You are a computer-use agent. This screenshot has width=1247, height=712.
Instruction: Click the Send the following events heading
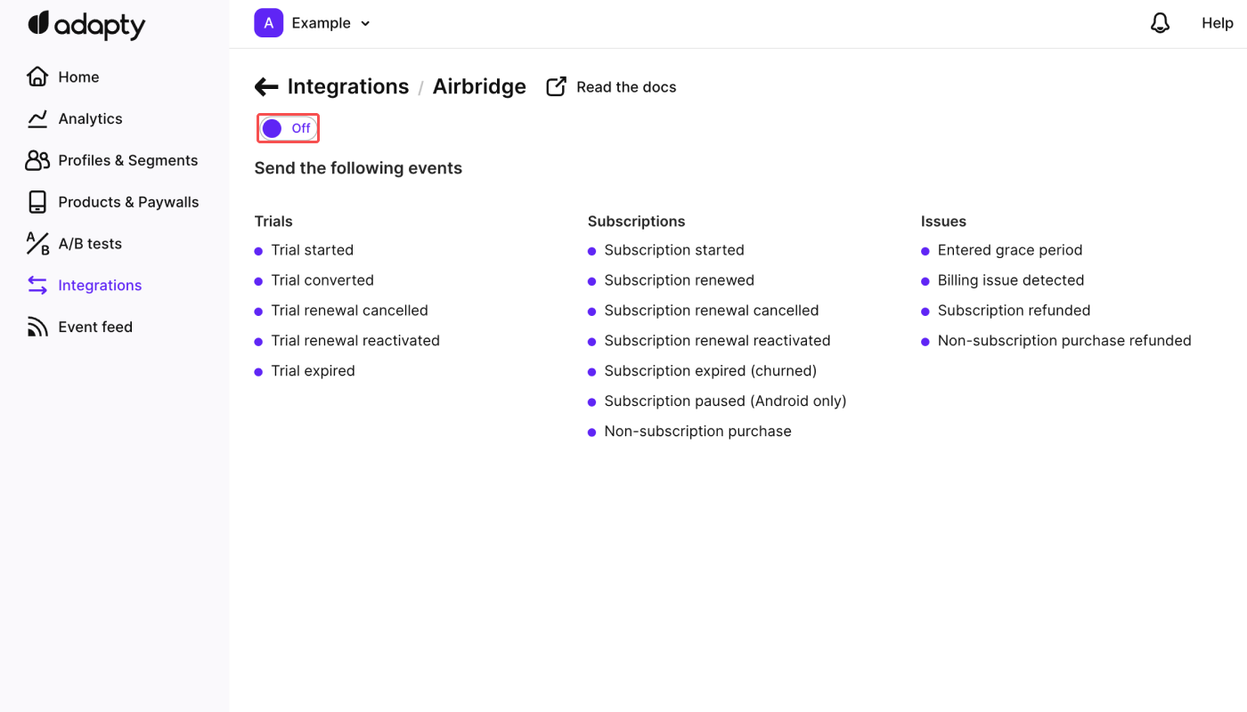click(x=358, y=168)
